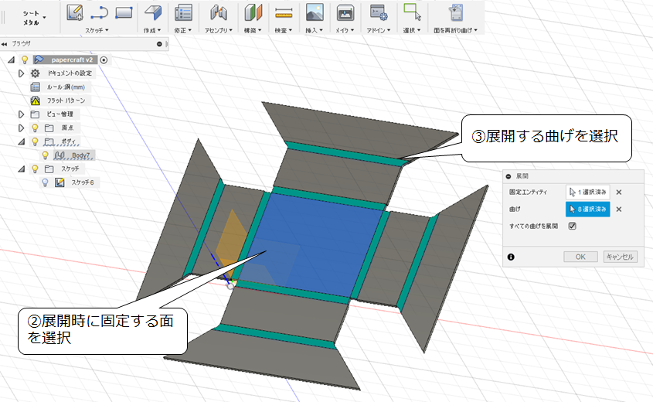This screenshot has width=653, height=402.
Task: Click the info icon in 展開 dialog
Action: pyautogui.click(x=511, y=257)
